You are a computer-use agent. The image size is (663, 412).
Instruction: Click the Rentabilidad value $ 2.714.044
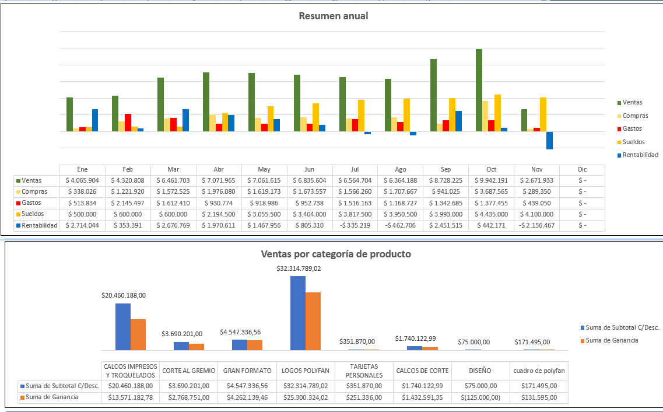82,225
